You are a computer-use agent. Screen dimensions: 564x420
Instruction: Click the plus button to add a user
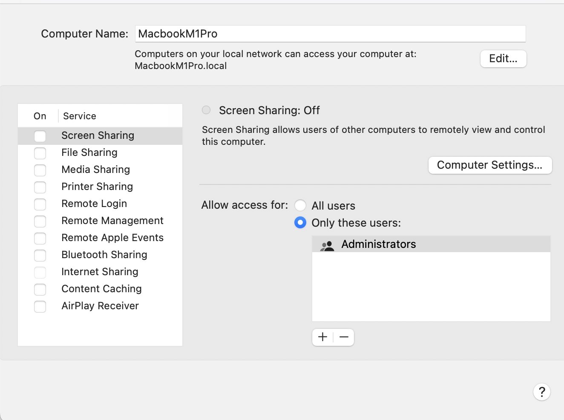click(323, 337)
